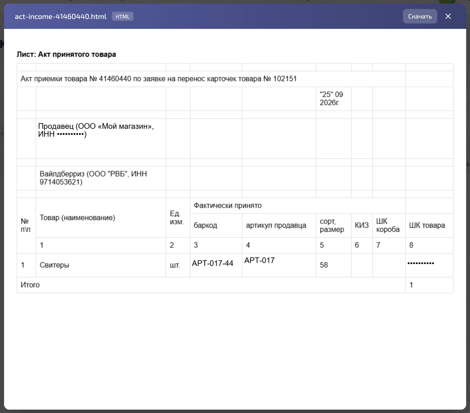Select the date cell "25" 09 2026г.
470x413 pixels.
point(333,99)
